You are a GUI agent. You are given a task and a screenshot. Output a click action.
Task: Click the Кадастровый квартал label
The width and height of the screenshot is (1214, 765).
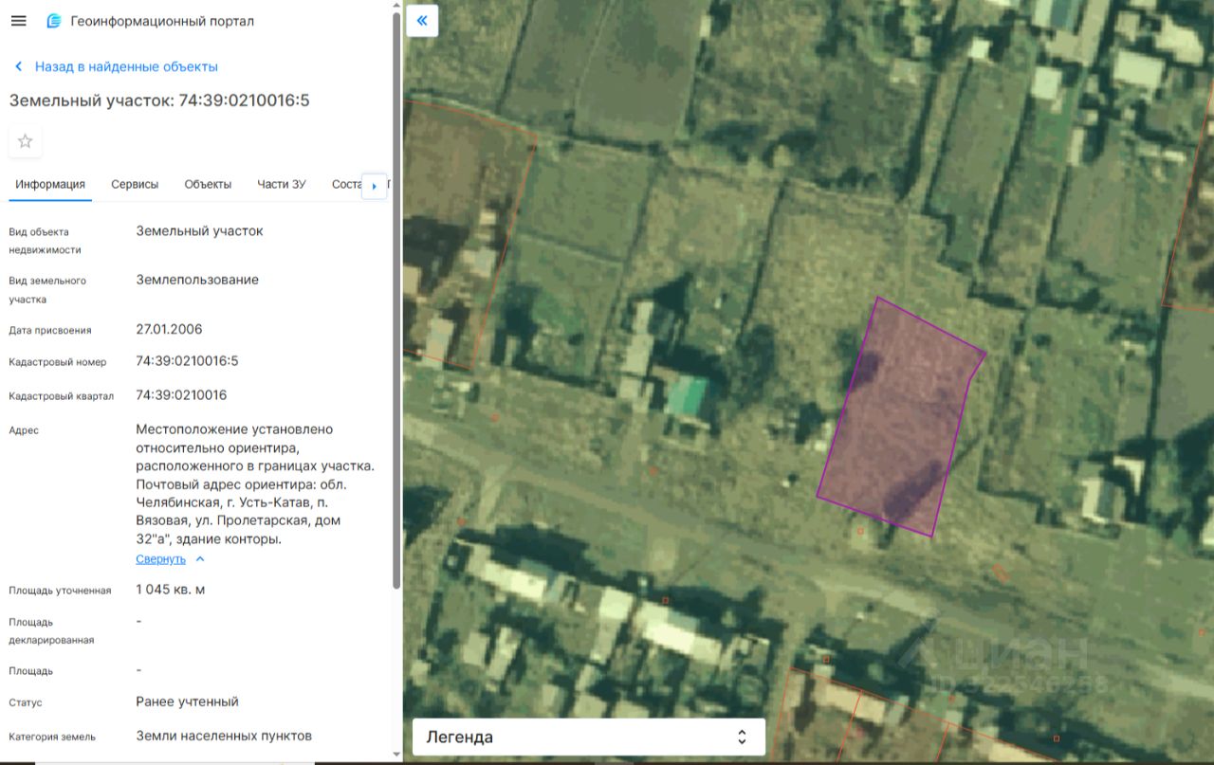click(61, 396)
